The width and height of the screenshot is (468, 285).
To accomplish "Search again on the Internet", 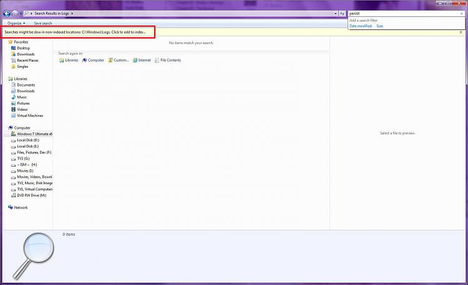I will point(142,60).
